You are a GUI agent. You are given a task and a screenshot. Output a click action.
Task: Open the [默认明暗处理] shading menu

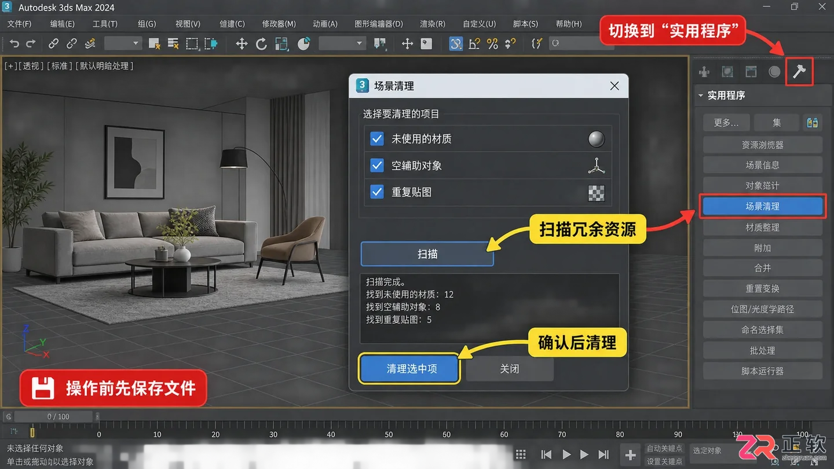pyautogui.click(x=105, y=66)
